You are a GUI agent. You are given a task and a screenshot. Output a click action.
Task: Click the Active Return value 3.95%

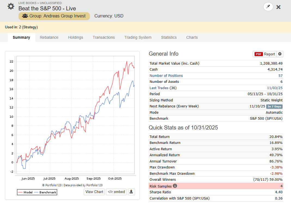click(277, 149)
